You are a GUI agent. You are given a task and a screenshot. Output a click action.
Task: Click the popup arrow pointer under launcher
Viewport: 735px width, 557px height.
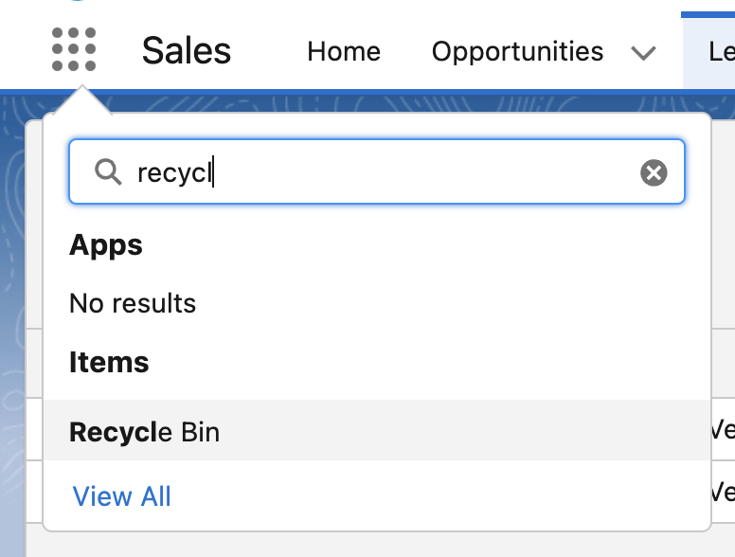pos(82,99)
